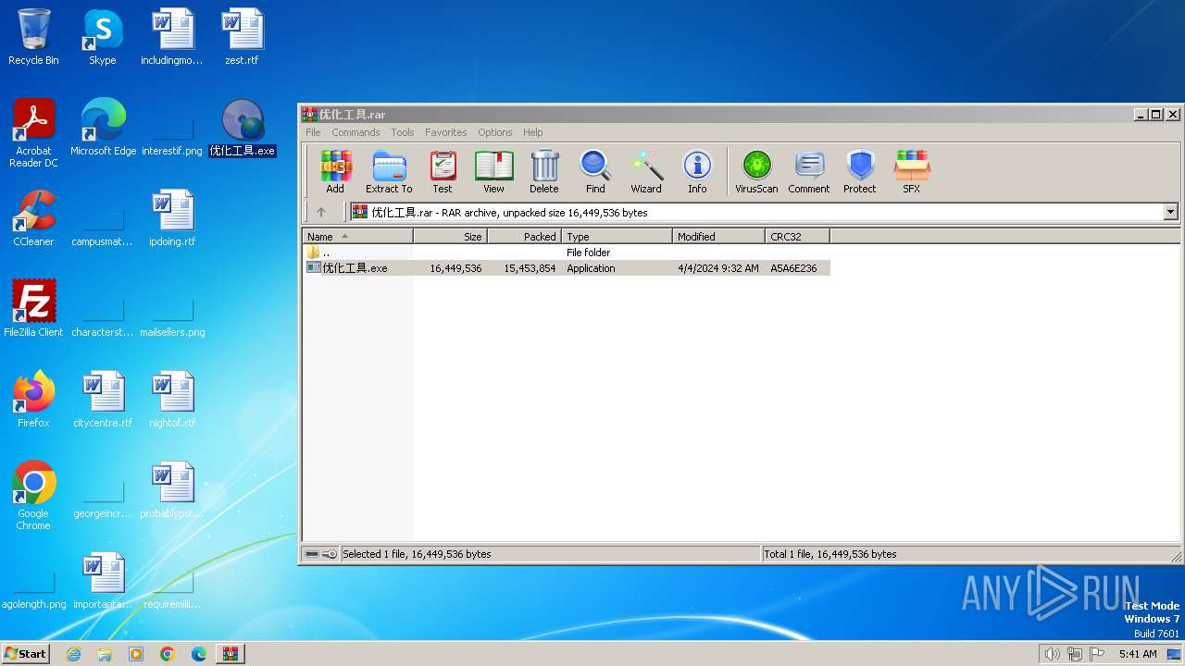Click the Protect archive icon
The image size is (1185, 666).
pyautogui.click(x=860, y=172)
